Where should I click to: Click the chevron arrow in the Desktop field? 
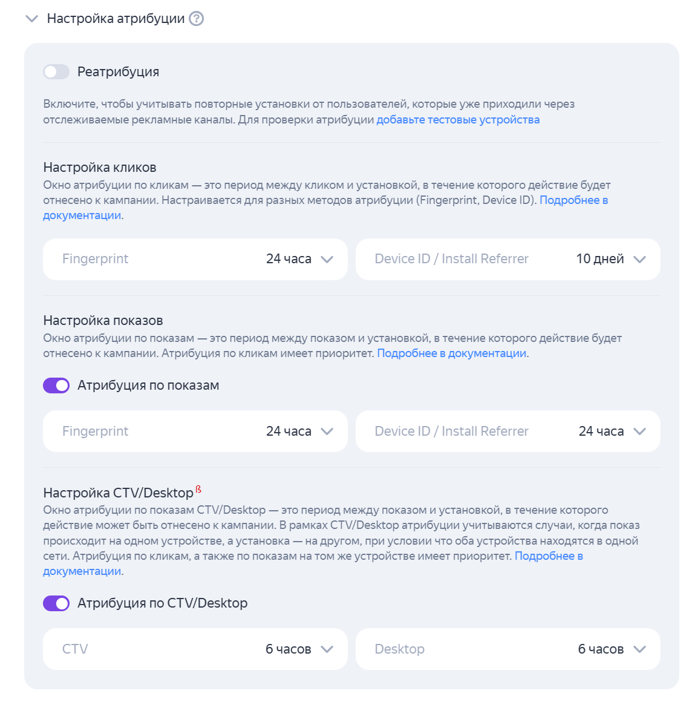click(x=640, y=649)
